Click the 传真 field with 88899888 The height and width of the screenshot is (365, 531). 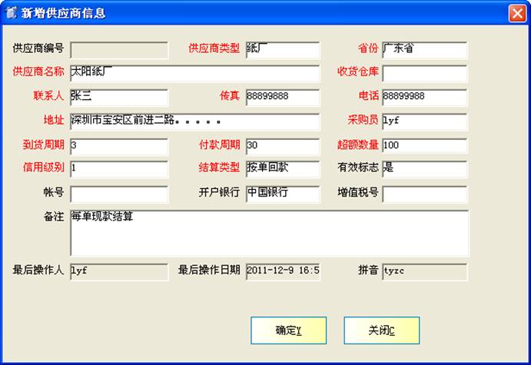283,98
